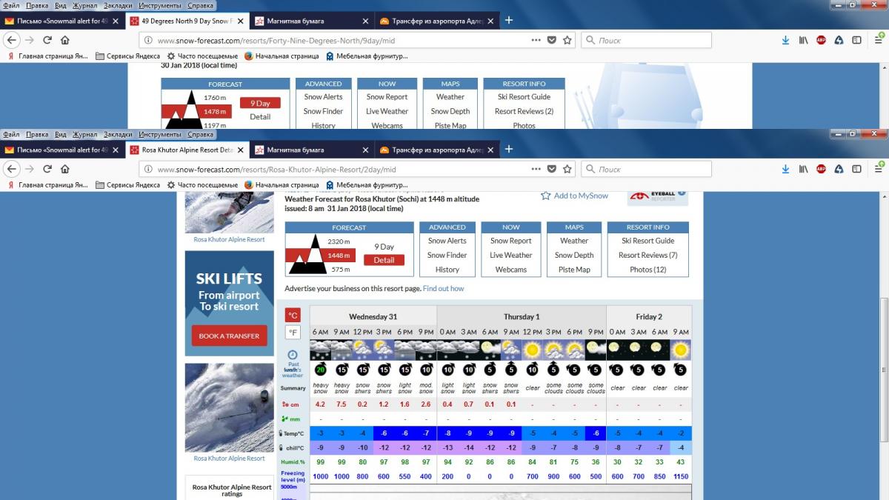Switch temperature units to °C
The height and width of the screenshot is (500, 889).
293,315
